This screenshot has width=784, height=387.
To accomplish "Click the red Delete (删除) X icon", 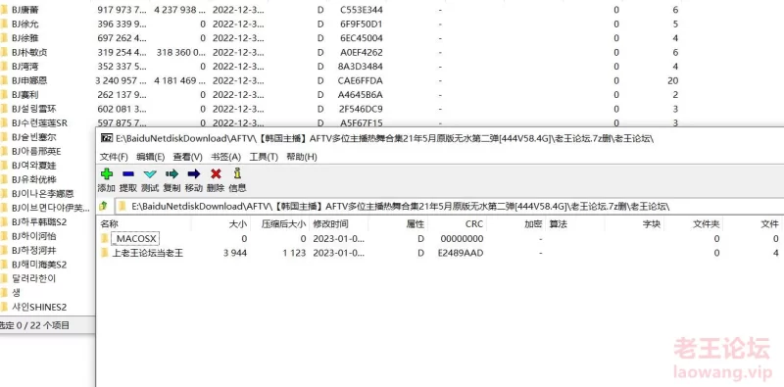I will [x=216, y=174].
